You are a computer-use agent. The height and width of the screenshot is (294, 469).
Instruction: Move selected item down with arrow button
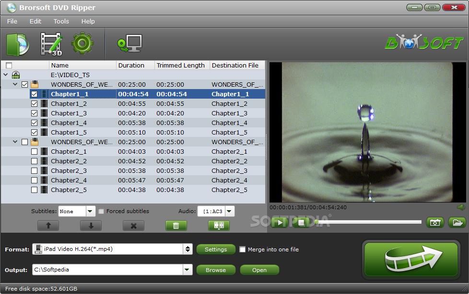(91, 226)
